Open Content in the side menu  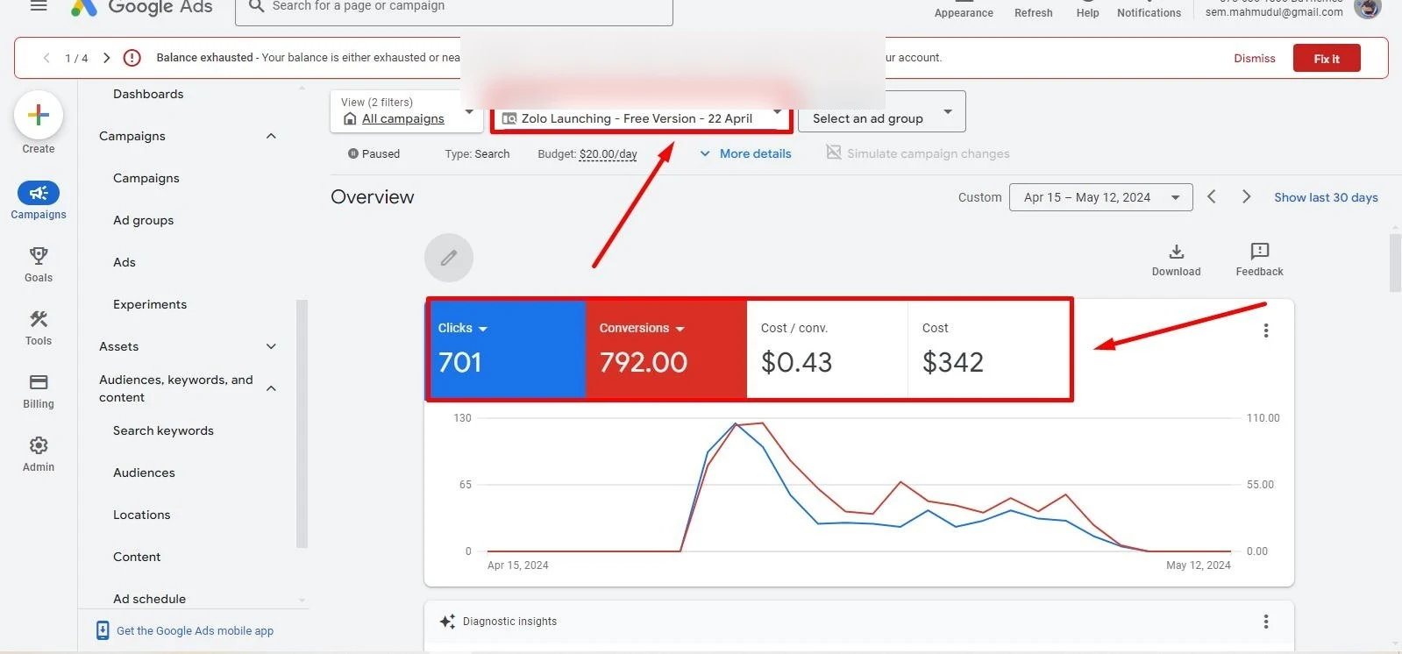[137, 557]
